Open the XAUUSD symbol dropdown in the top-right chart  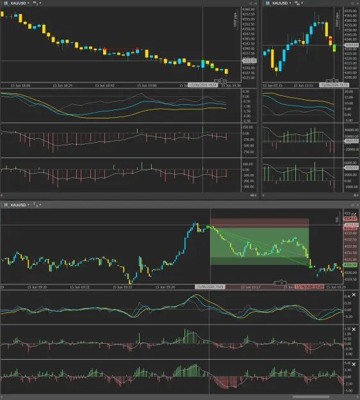[282, 3]
